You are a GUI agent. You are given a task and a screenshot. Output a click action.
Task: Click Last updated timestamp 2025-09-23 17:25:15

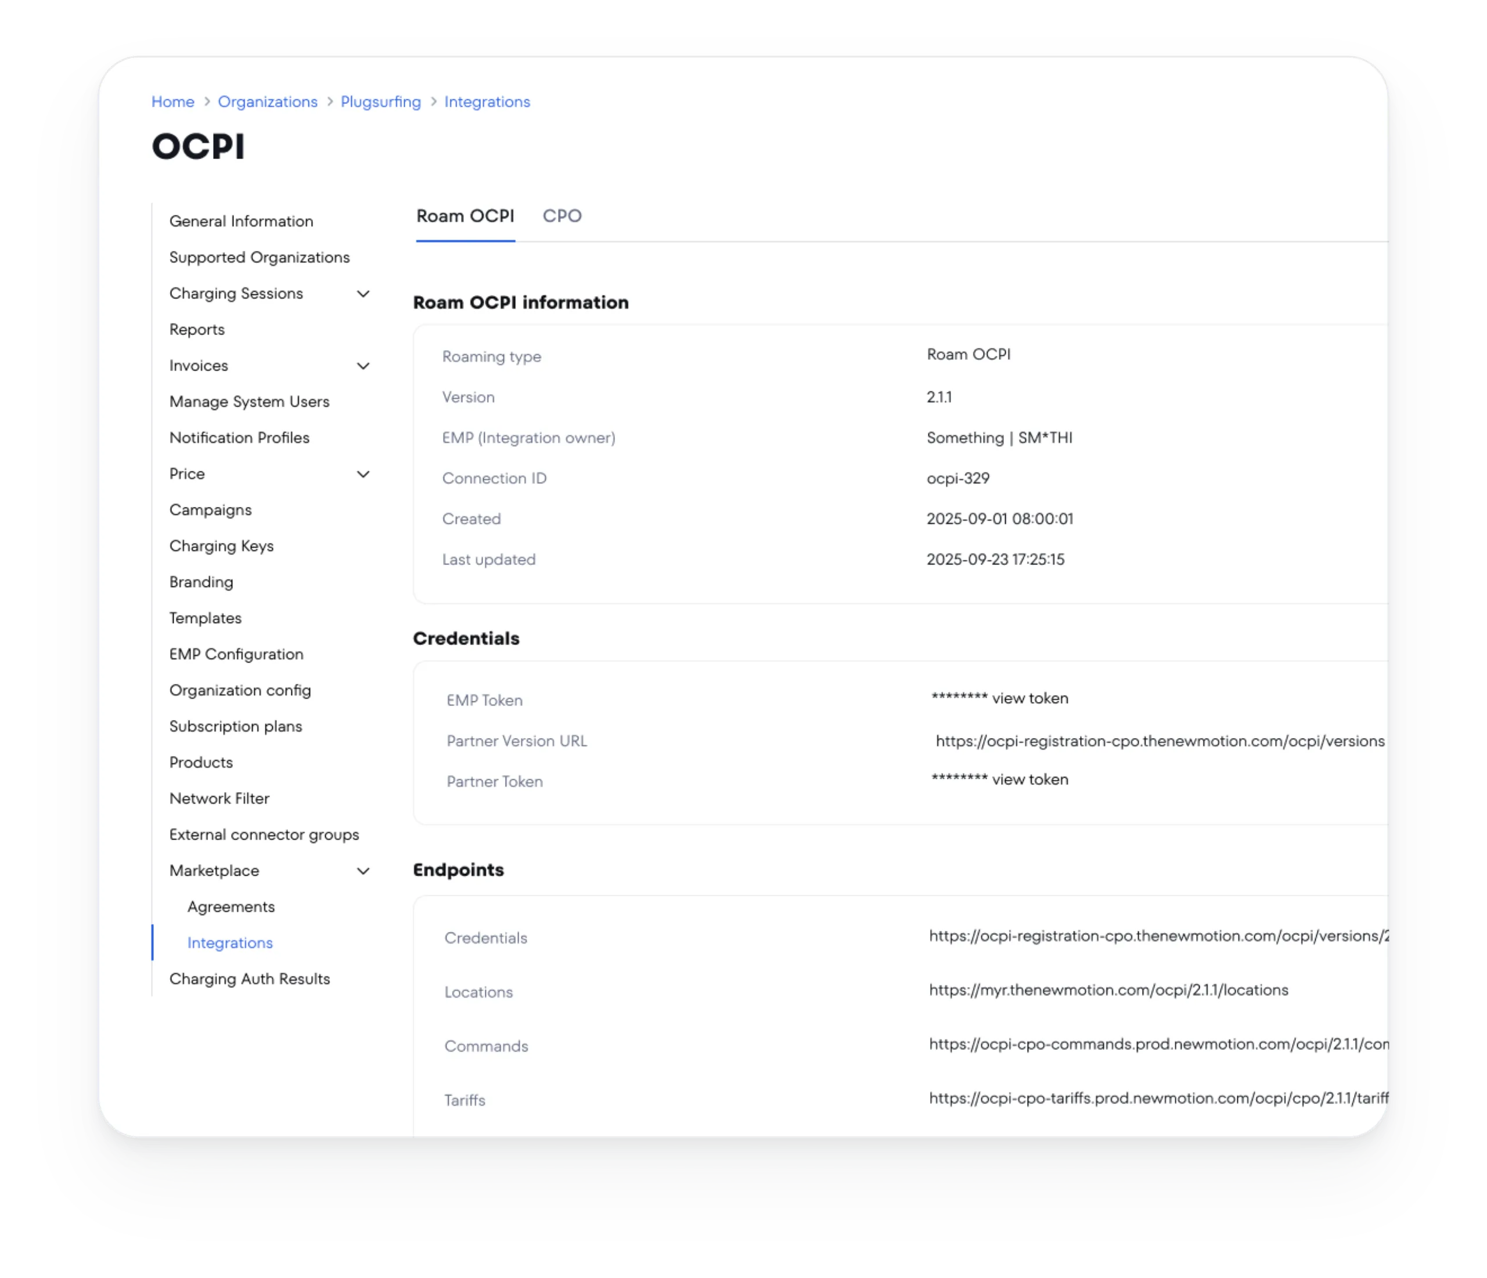[995, 560]
